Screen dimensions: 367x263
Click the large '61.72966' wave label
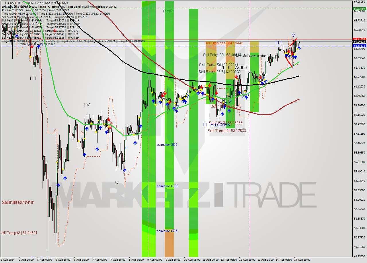(237, 67)
